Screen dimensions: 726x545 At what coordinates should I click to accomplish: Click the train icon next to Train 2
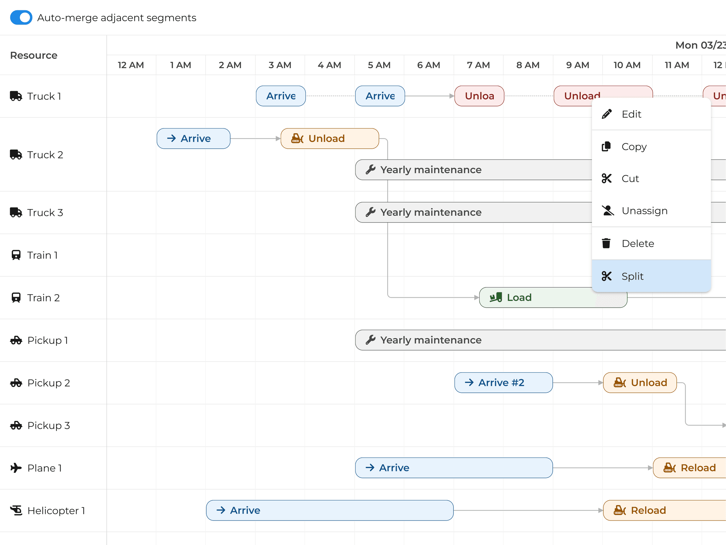tap(16, 297)
